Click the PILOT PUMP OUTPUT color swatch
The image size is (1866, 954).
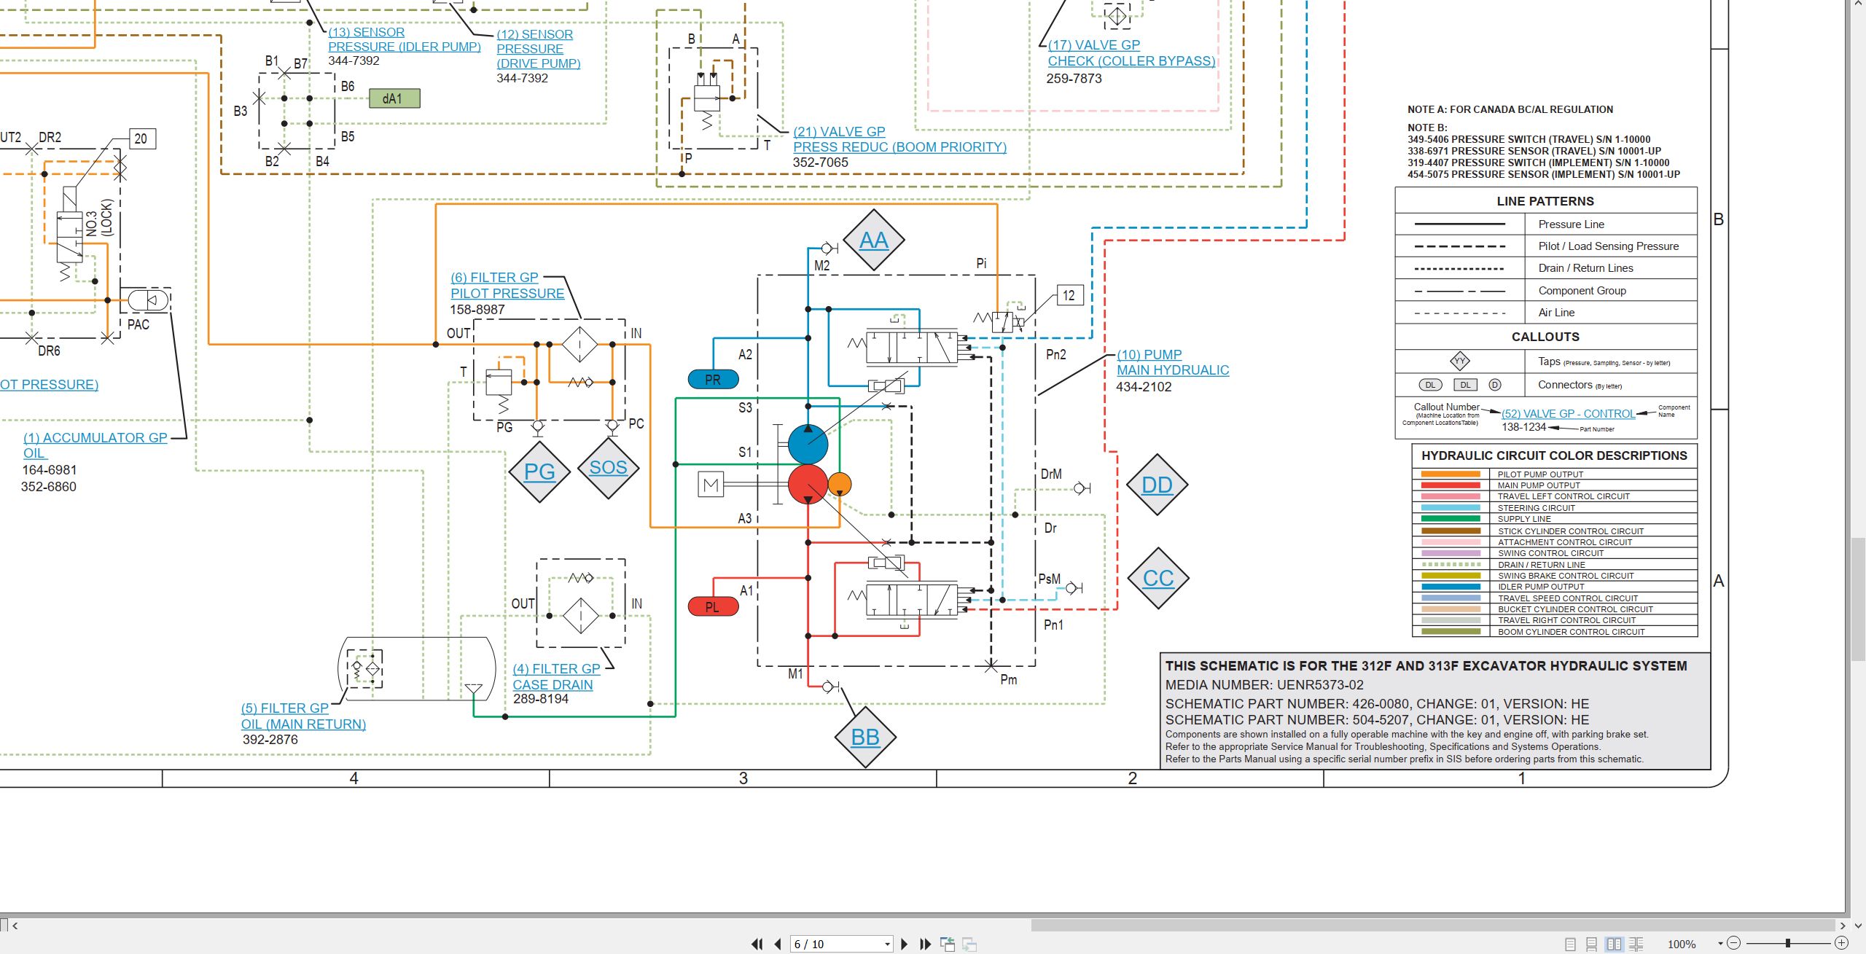[1451, 474]
